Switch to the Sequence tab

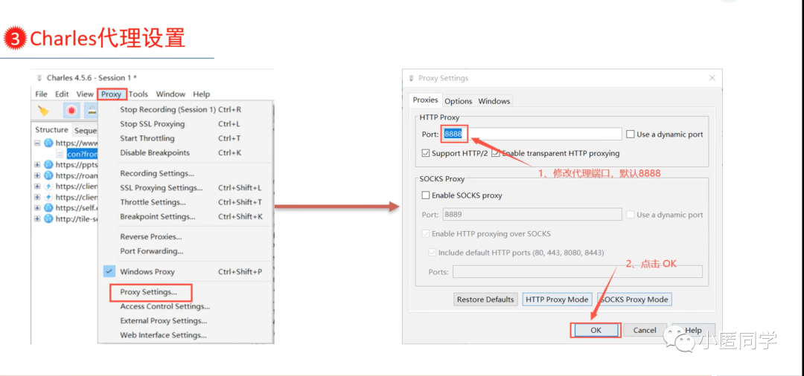pyautogui.click(x=85, y=131)
